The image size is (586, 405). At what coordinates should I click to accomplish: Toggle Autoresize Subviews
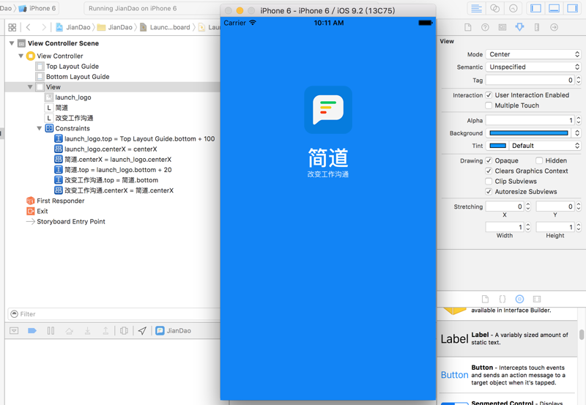[489, 192]
